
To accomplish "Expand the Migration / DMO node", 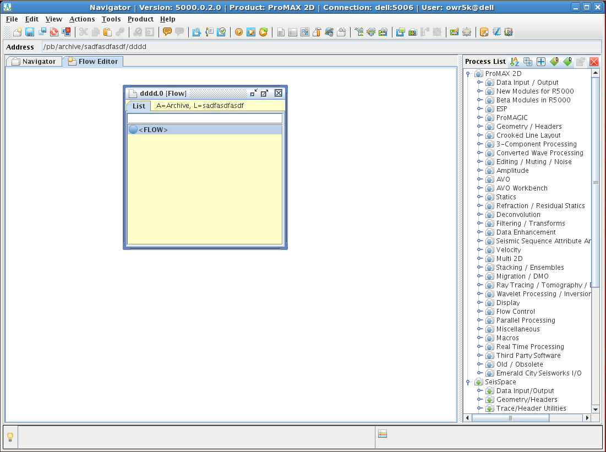I will [x=479, y=276].
